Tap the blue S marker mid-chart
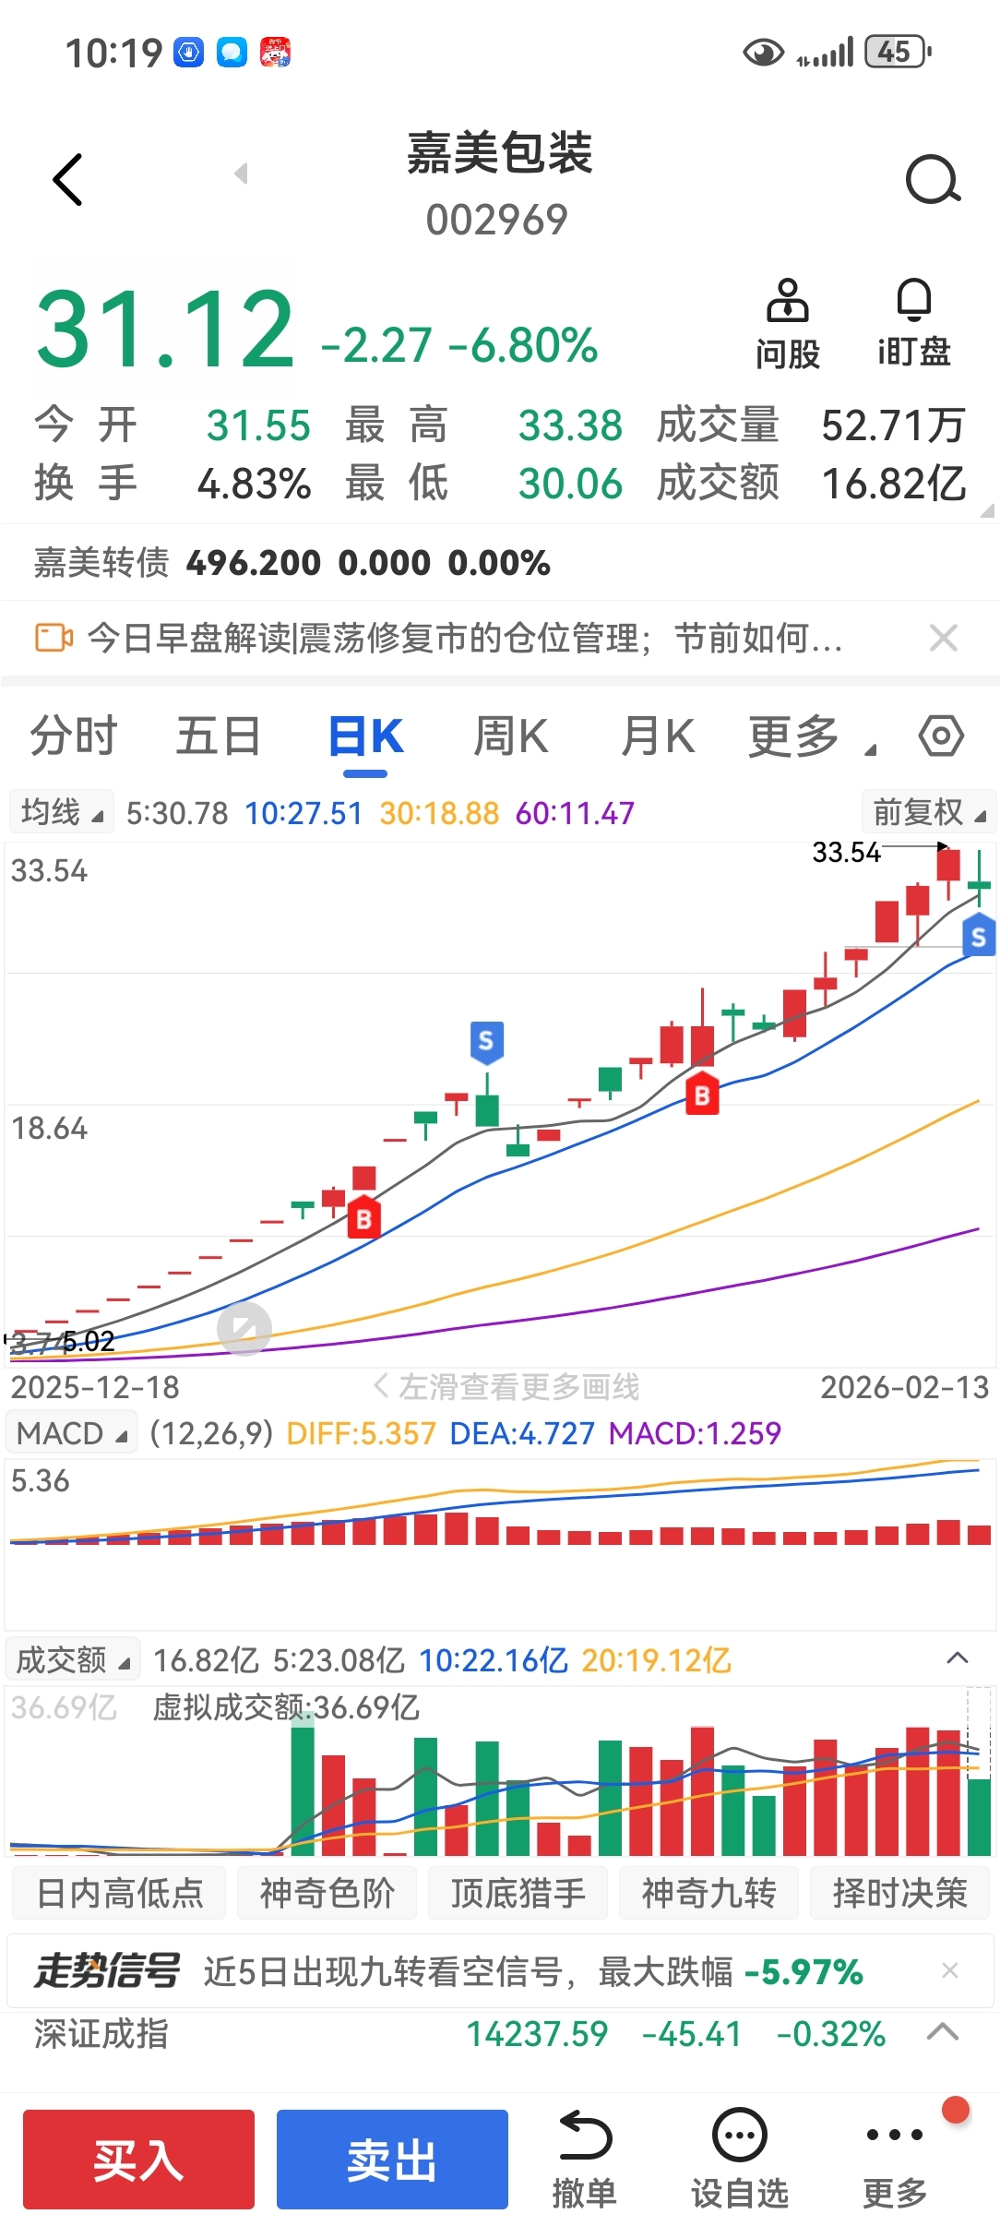 [486, 1043]
